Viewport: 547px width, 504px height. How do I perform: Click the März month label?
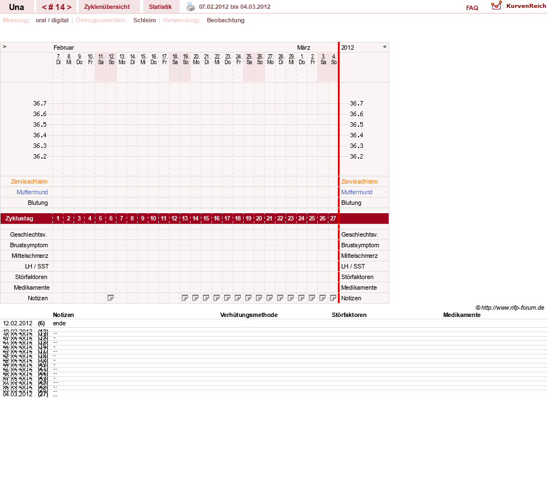(x=303, y=47)
